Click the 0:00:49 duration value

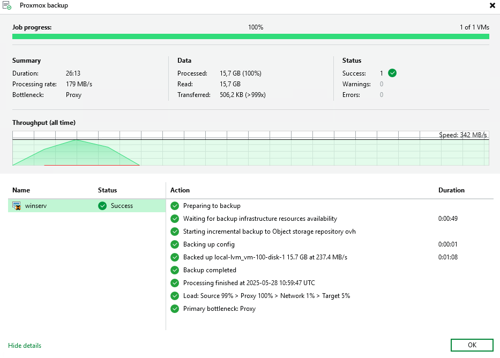[x=447, y=219]
